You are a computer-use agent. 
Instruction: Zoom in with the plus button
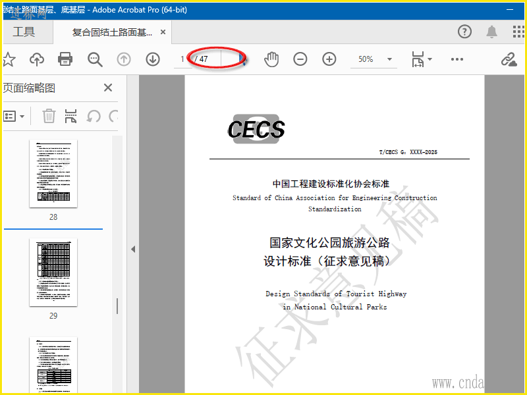(x=329, y=59)
